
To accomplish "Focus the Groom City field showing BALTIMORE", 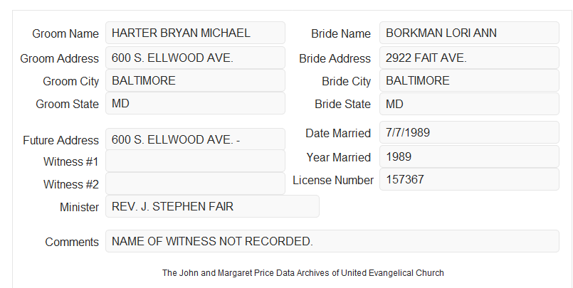I will point(195,80).
